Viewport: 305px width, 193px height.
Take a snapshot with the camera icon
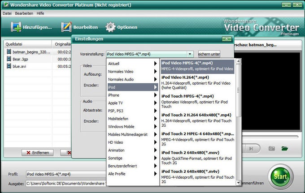[271, 149]
